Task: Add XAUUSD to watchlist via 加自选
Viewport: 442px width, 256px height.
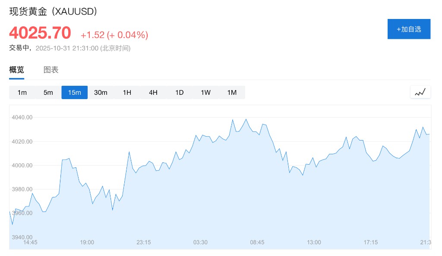Action: click(409, 29)
